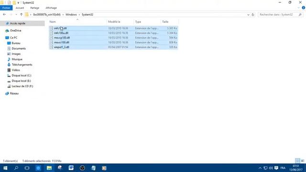The width and height of the screenshot is (306, 172).
Task: Switch to the Accueil tab
Action: pyautogui.click(x=20, y=8)
